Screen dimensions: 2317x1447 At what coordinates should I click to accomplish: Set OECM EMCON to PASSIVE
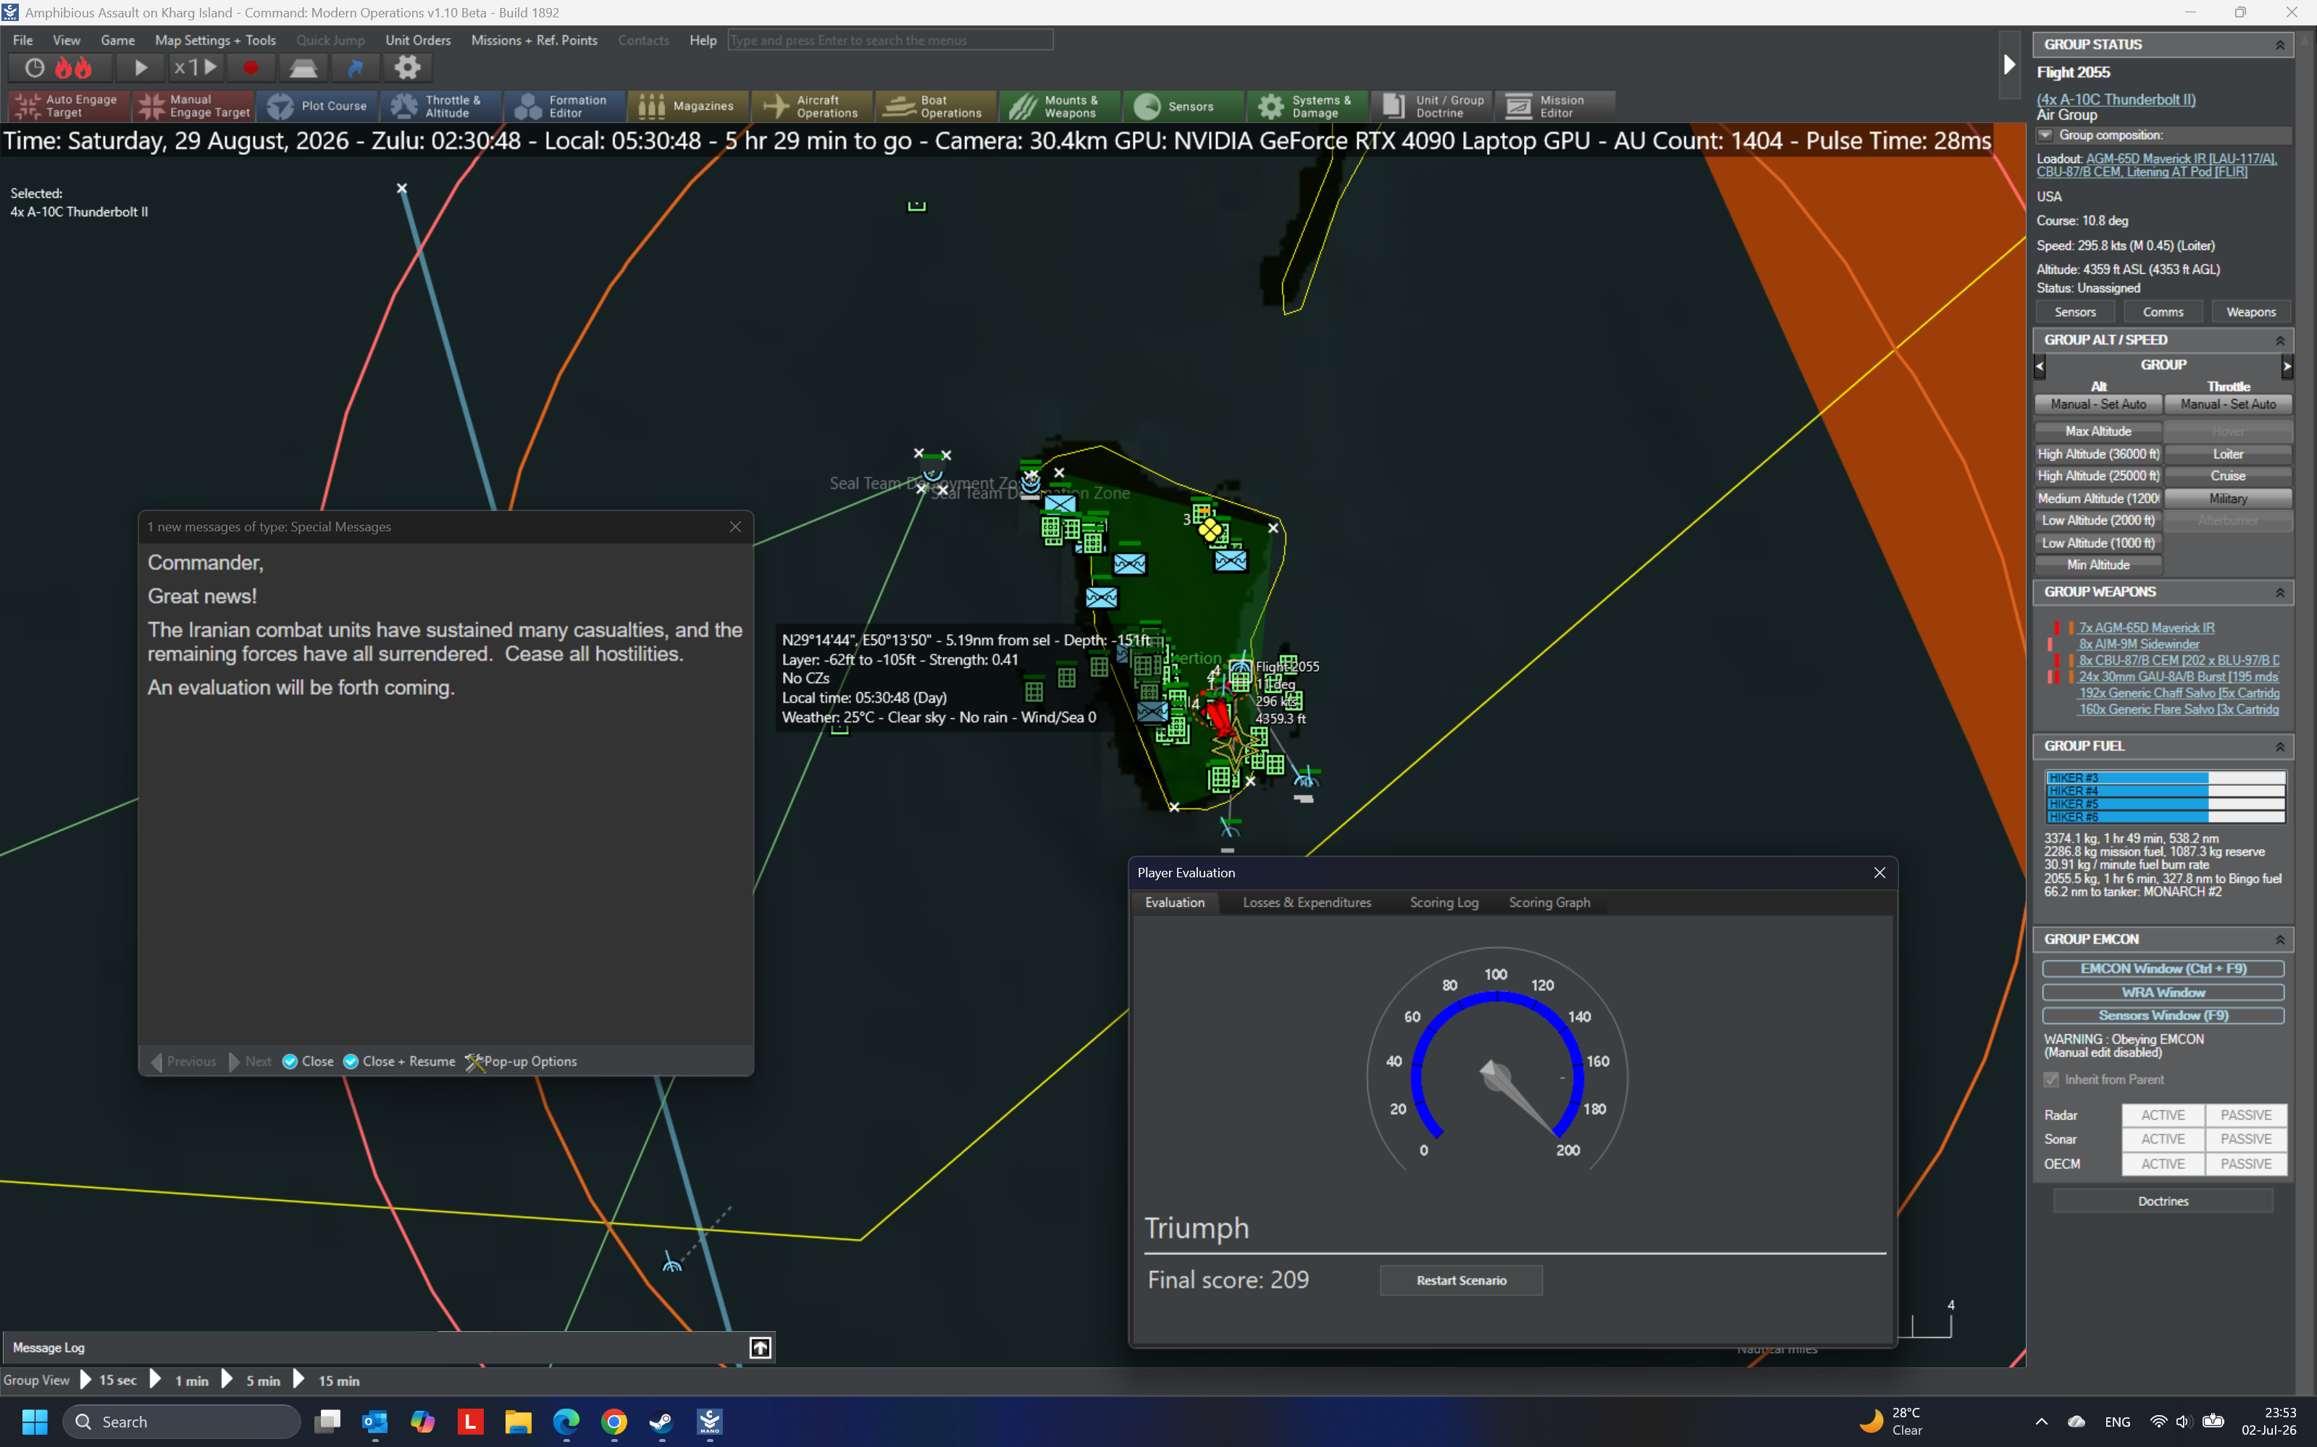[2245, 1164]
